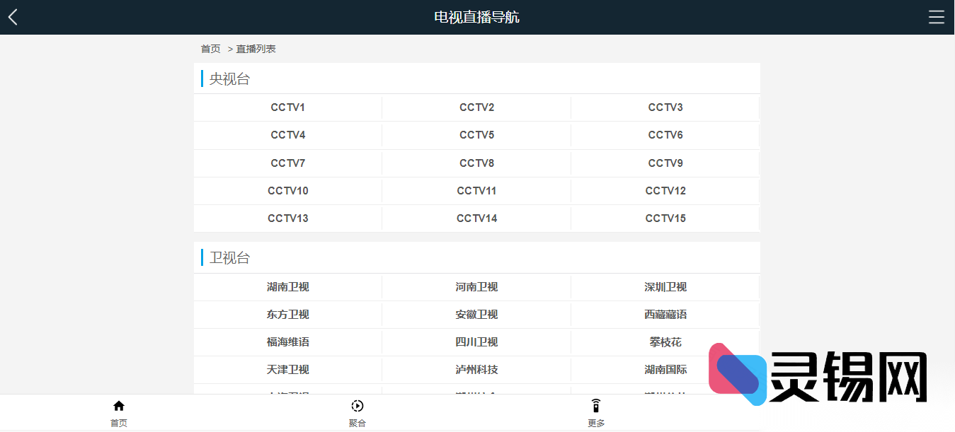Click the 卫视台 section header
This screenshot has width=955, height=432.
click(x=229, y=257)
